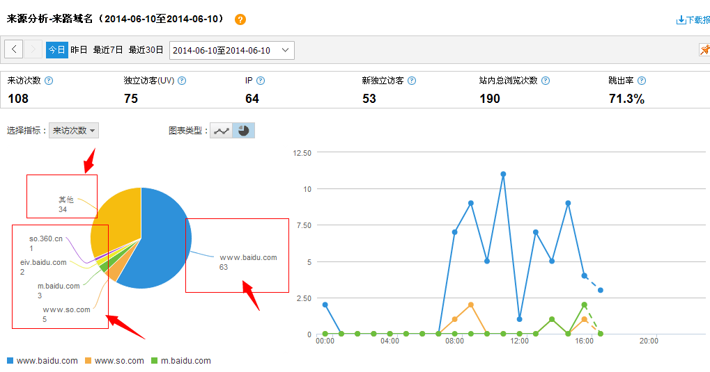710x372 pixels.
Task: Select the 昨日 date tab
Action: pos(79,50)
